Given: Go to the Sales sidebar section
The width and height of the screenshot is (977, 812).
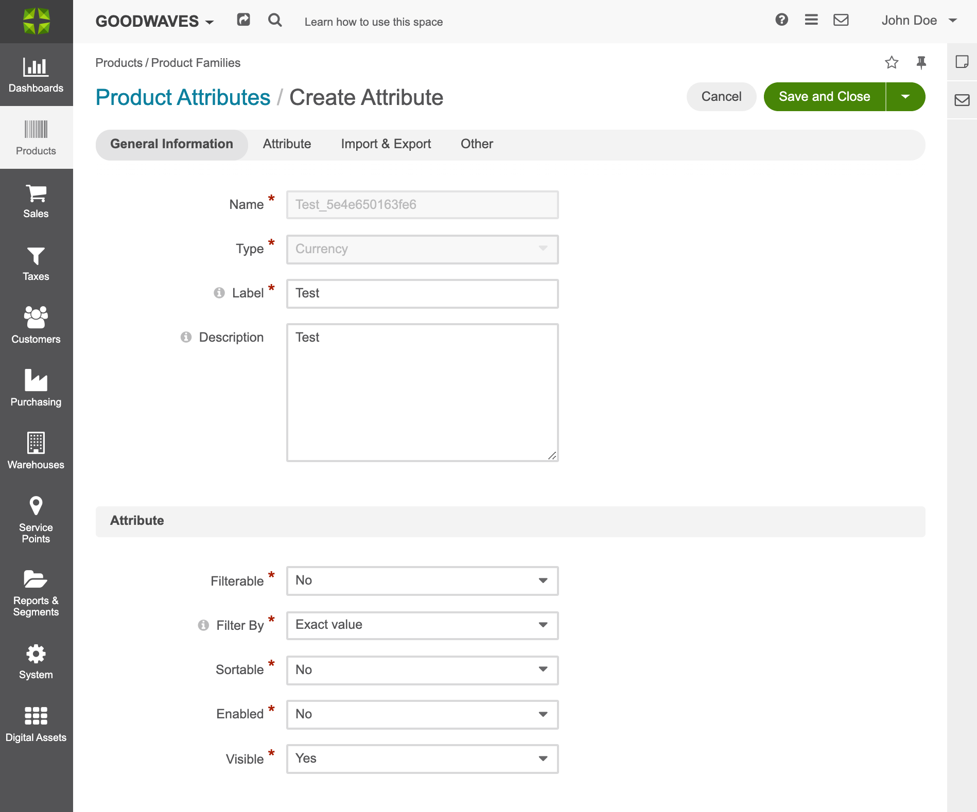Looking at the screenshot, I should (x=36, y=200).
